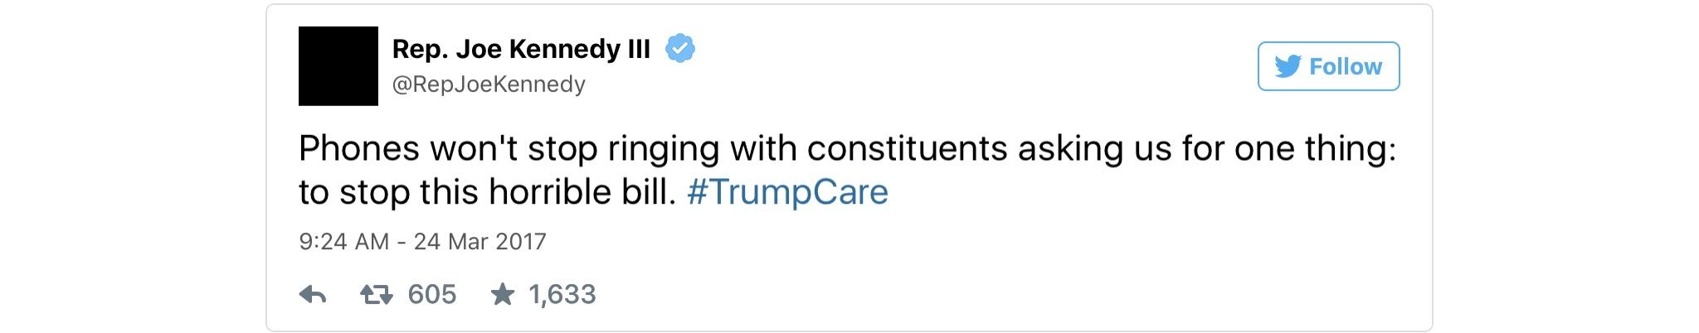Click the 1,633 favorites count

(562, 294)
